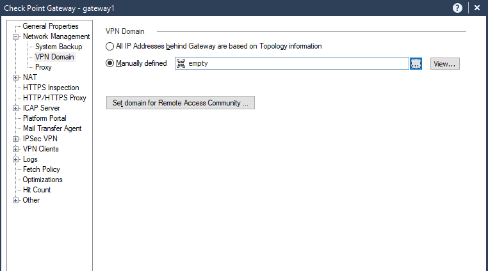The height and width of the screenshot is (271, 488).
Task: Click the View... button
Action: click(444, 63)
